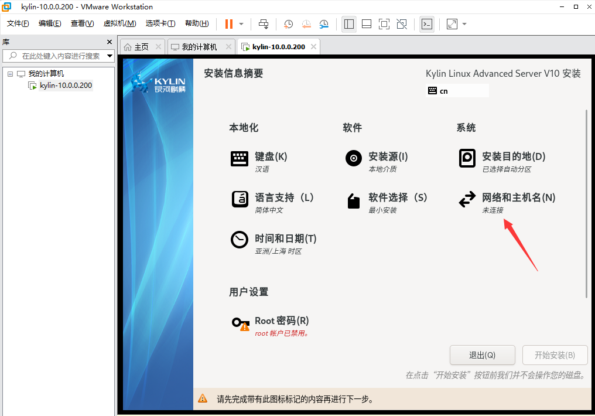Select 我的计算机 in the library tree
This screenshot has width=595, height=416.
click(46, 74)
